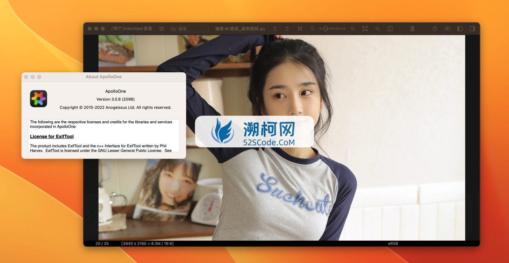
Task: Toggle the right inspector panel icon
Action: (x=472, y=29)
